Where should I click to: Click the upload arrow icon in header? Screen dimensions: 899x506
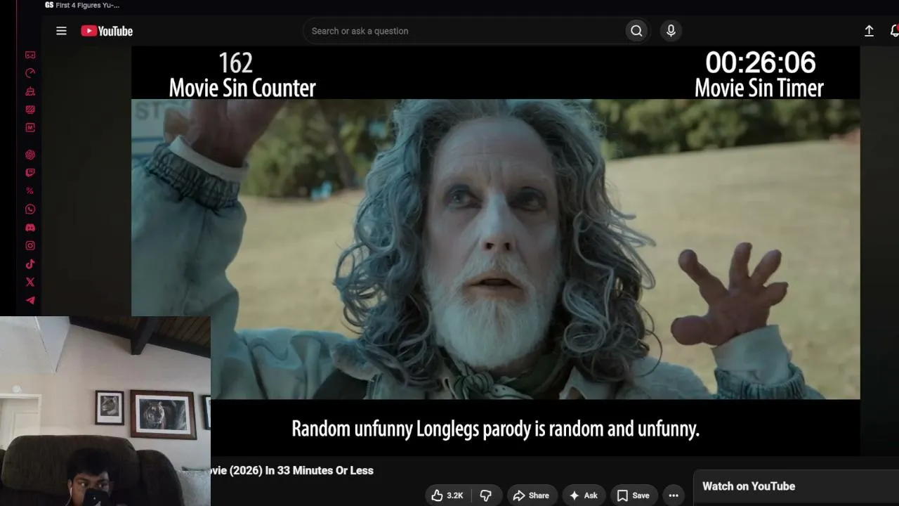(x=869, y=31)
